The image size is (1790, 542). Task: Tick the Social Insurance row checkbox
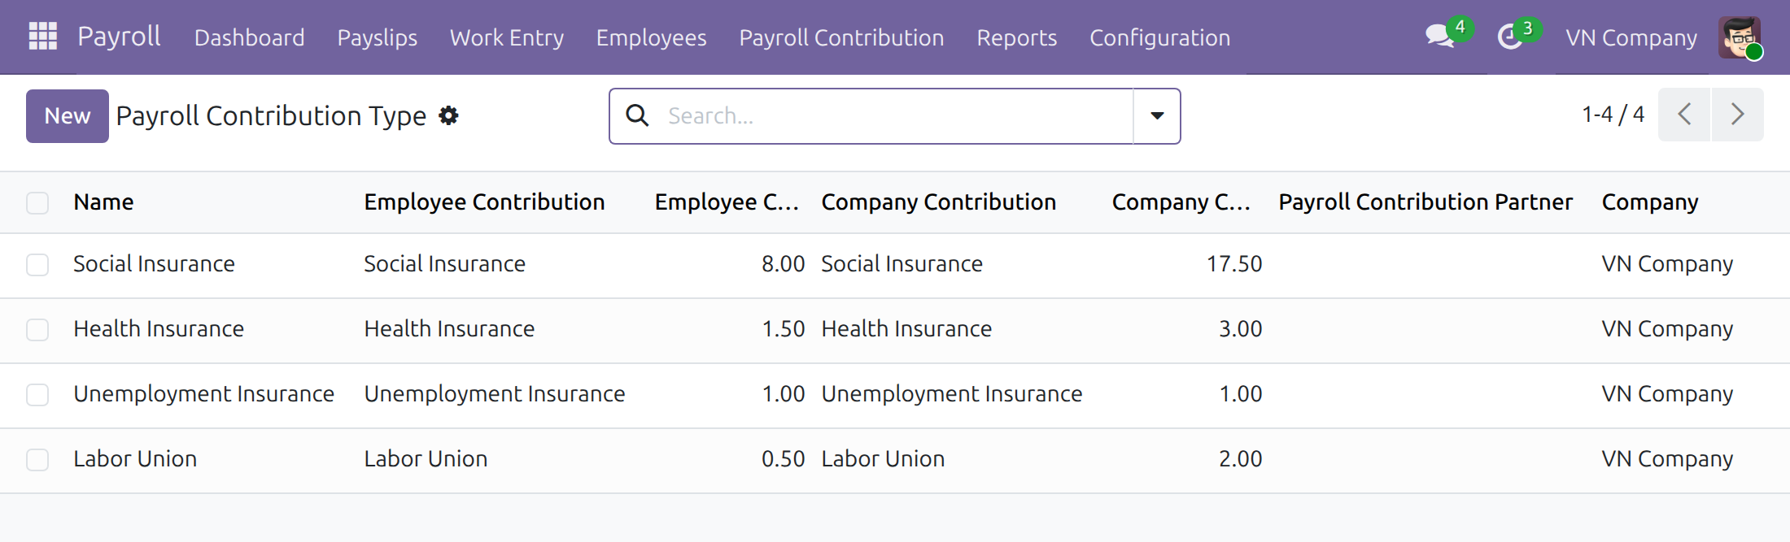[37, 265]
